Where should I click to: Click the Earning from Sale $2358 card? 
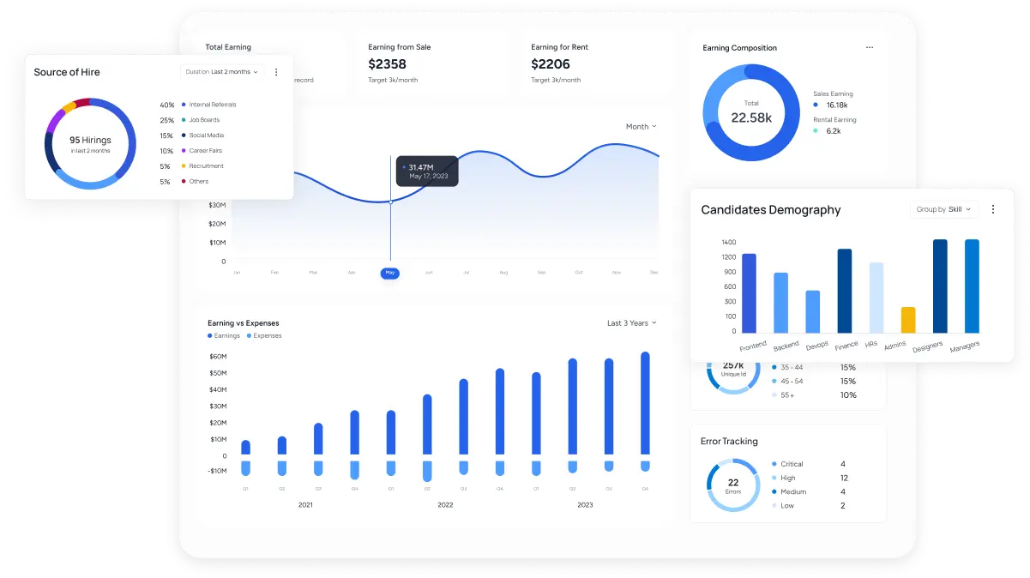(x=429, y=64)
